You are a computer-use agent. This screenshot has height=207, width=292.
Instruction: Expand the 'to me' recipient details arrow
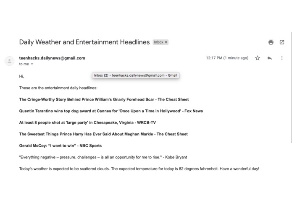[x=32, y=64]
